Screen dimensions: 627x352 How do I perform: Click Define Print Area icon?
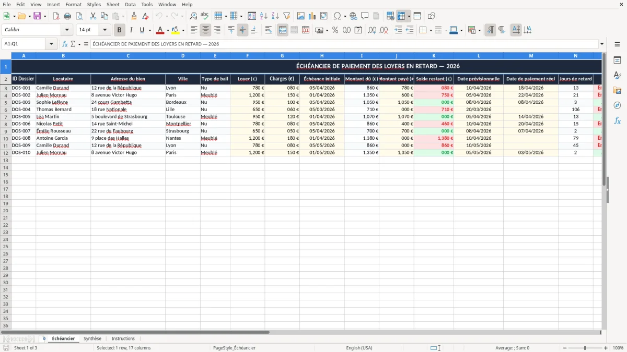coord(390,16)
